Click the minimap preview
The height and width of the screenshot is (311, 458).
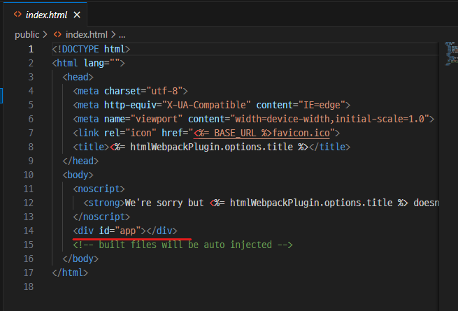point(451,54)
